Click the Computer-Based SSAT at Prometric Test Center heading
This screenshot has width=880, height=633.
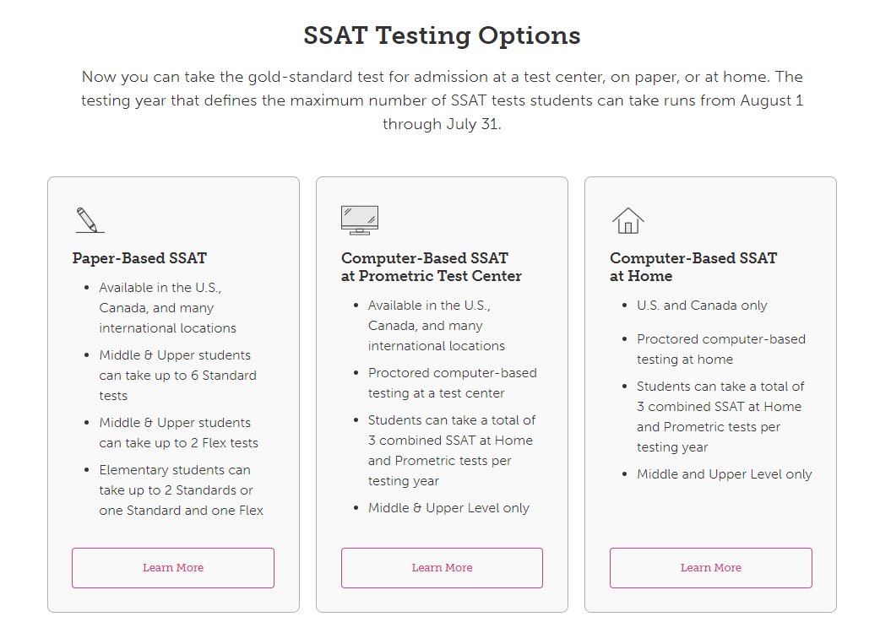(431, 267)
